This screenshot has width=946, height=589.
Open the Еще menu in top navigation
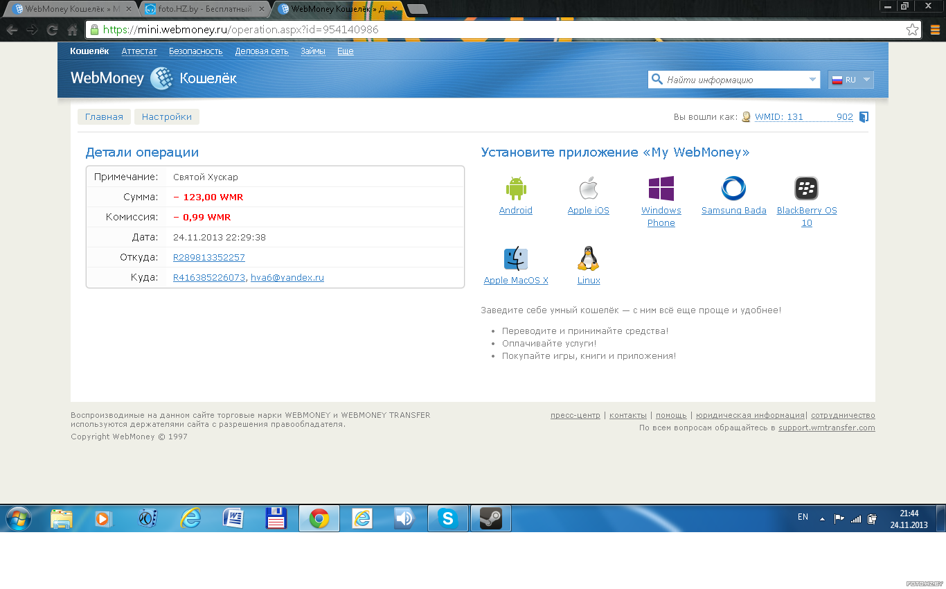[346, 51]
